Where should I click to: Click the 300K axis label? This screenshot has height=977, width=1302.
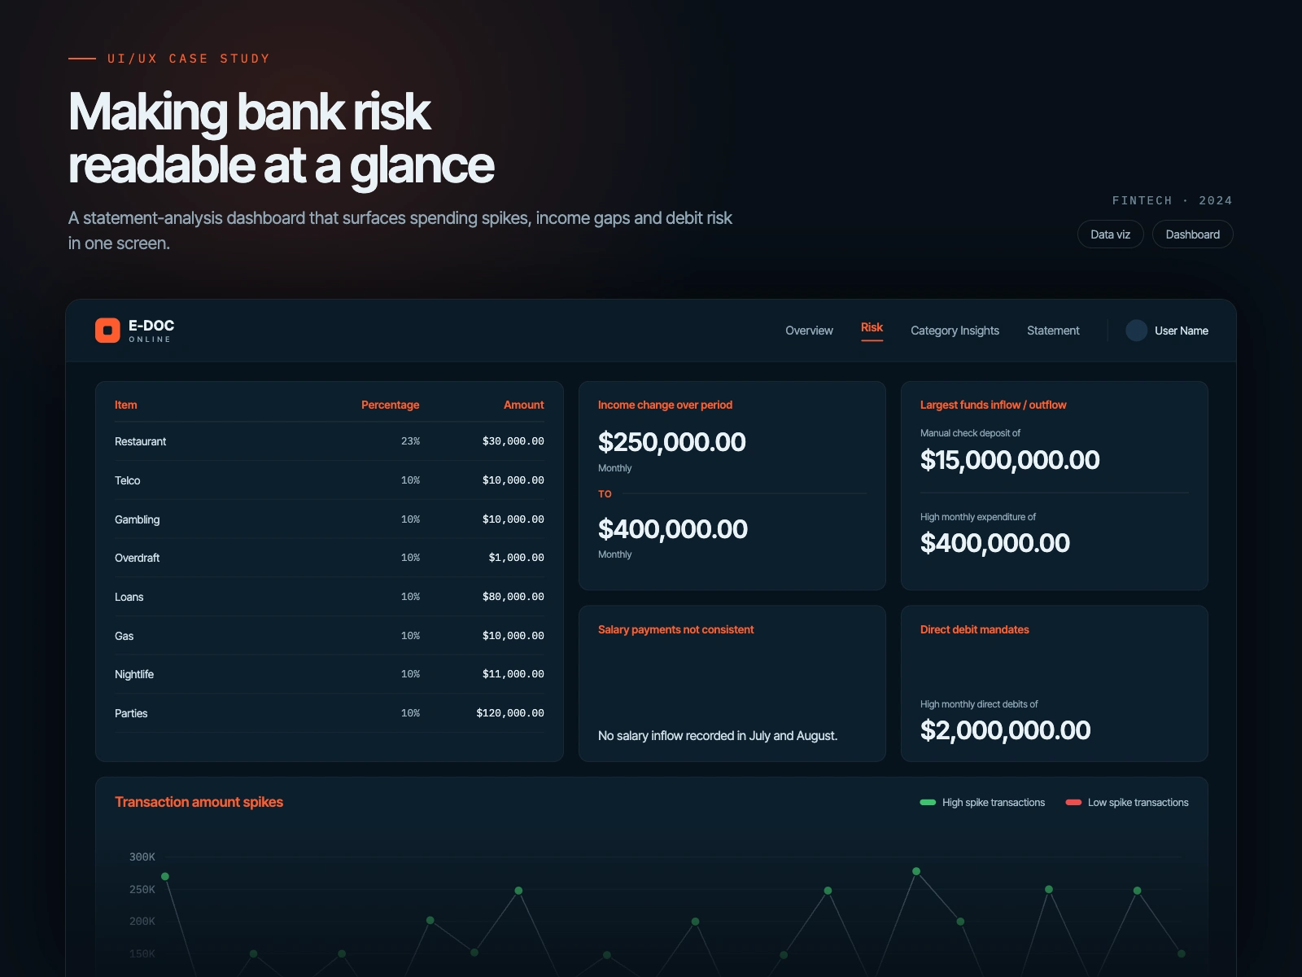[x=142, y=857]
